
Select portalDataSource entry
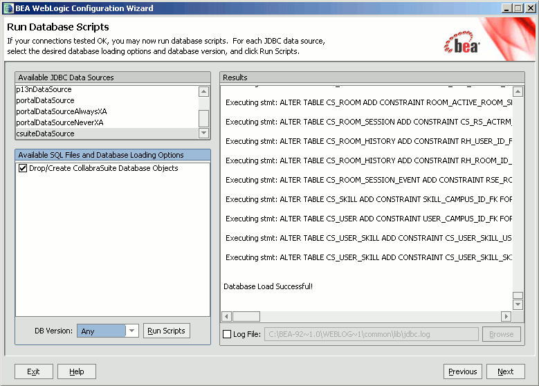point(107,100)
